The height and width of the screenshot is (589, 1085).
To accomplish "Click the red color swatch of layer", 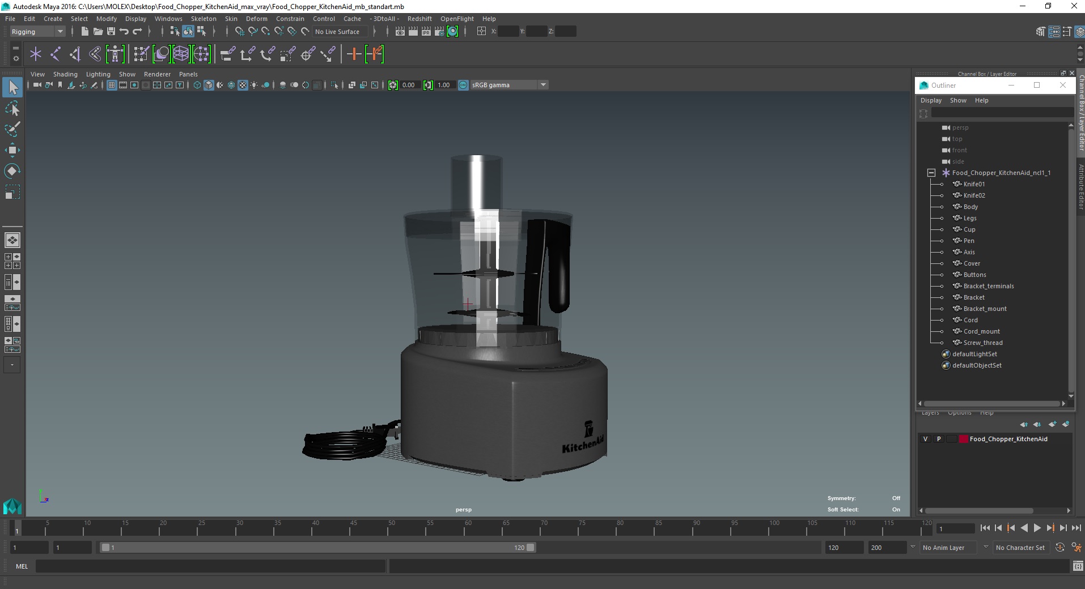I will [x=963, y=439].
